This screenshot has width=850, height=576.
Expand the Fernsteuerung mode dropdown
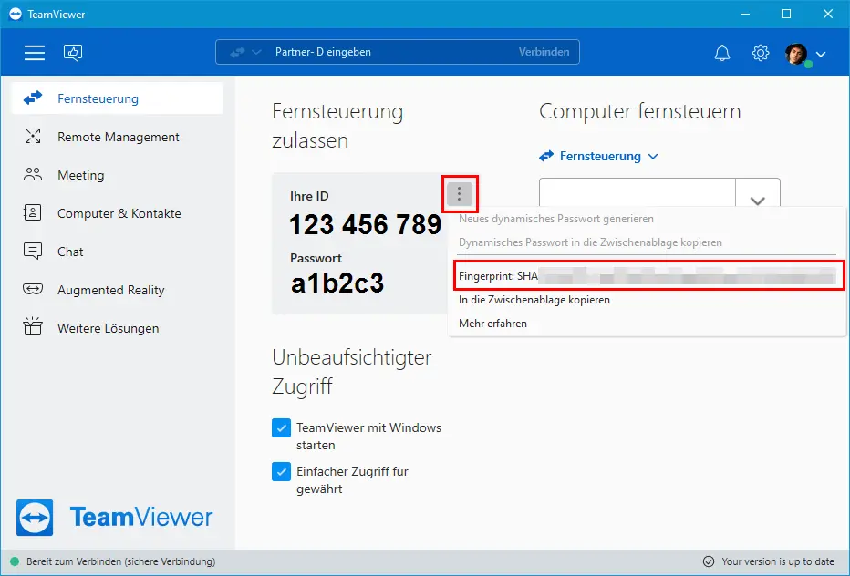(x=598, y=156)
